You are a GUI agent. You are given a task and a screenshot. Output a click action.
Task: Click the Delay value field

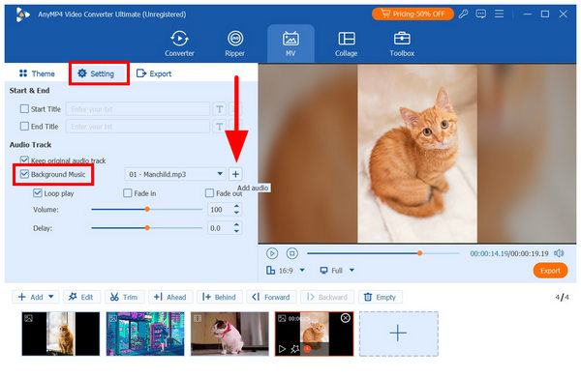[x=220, y=228]
